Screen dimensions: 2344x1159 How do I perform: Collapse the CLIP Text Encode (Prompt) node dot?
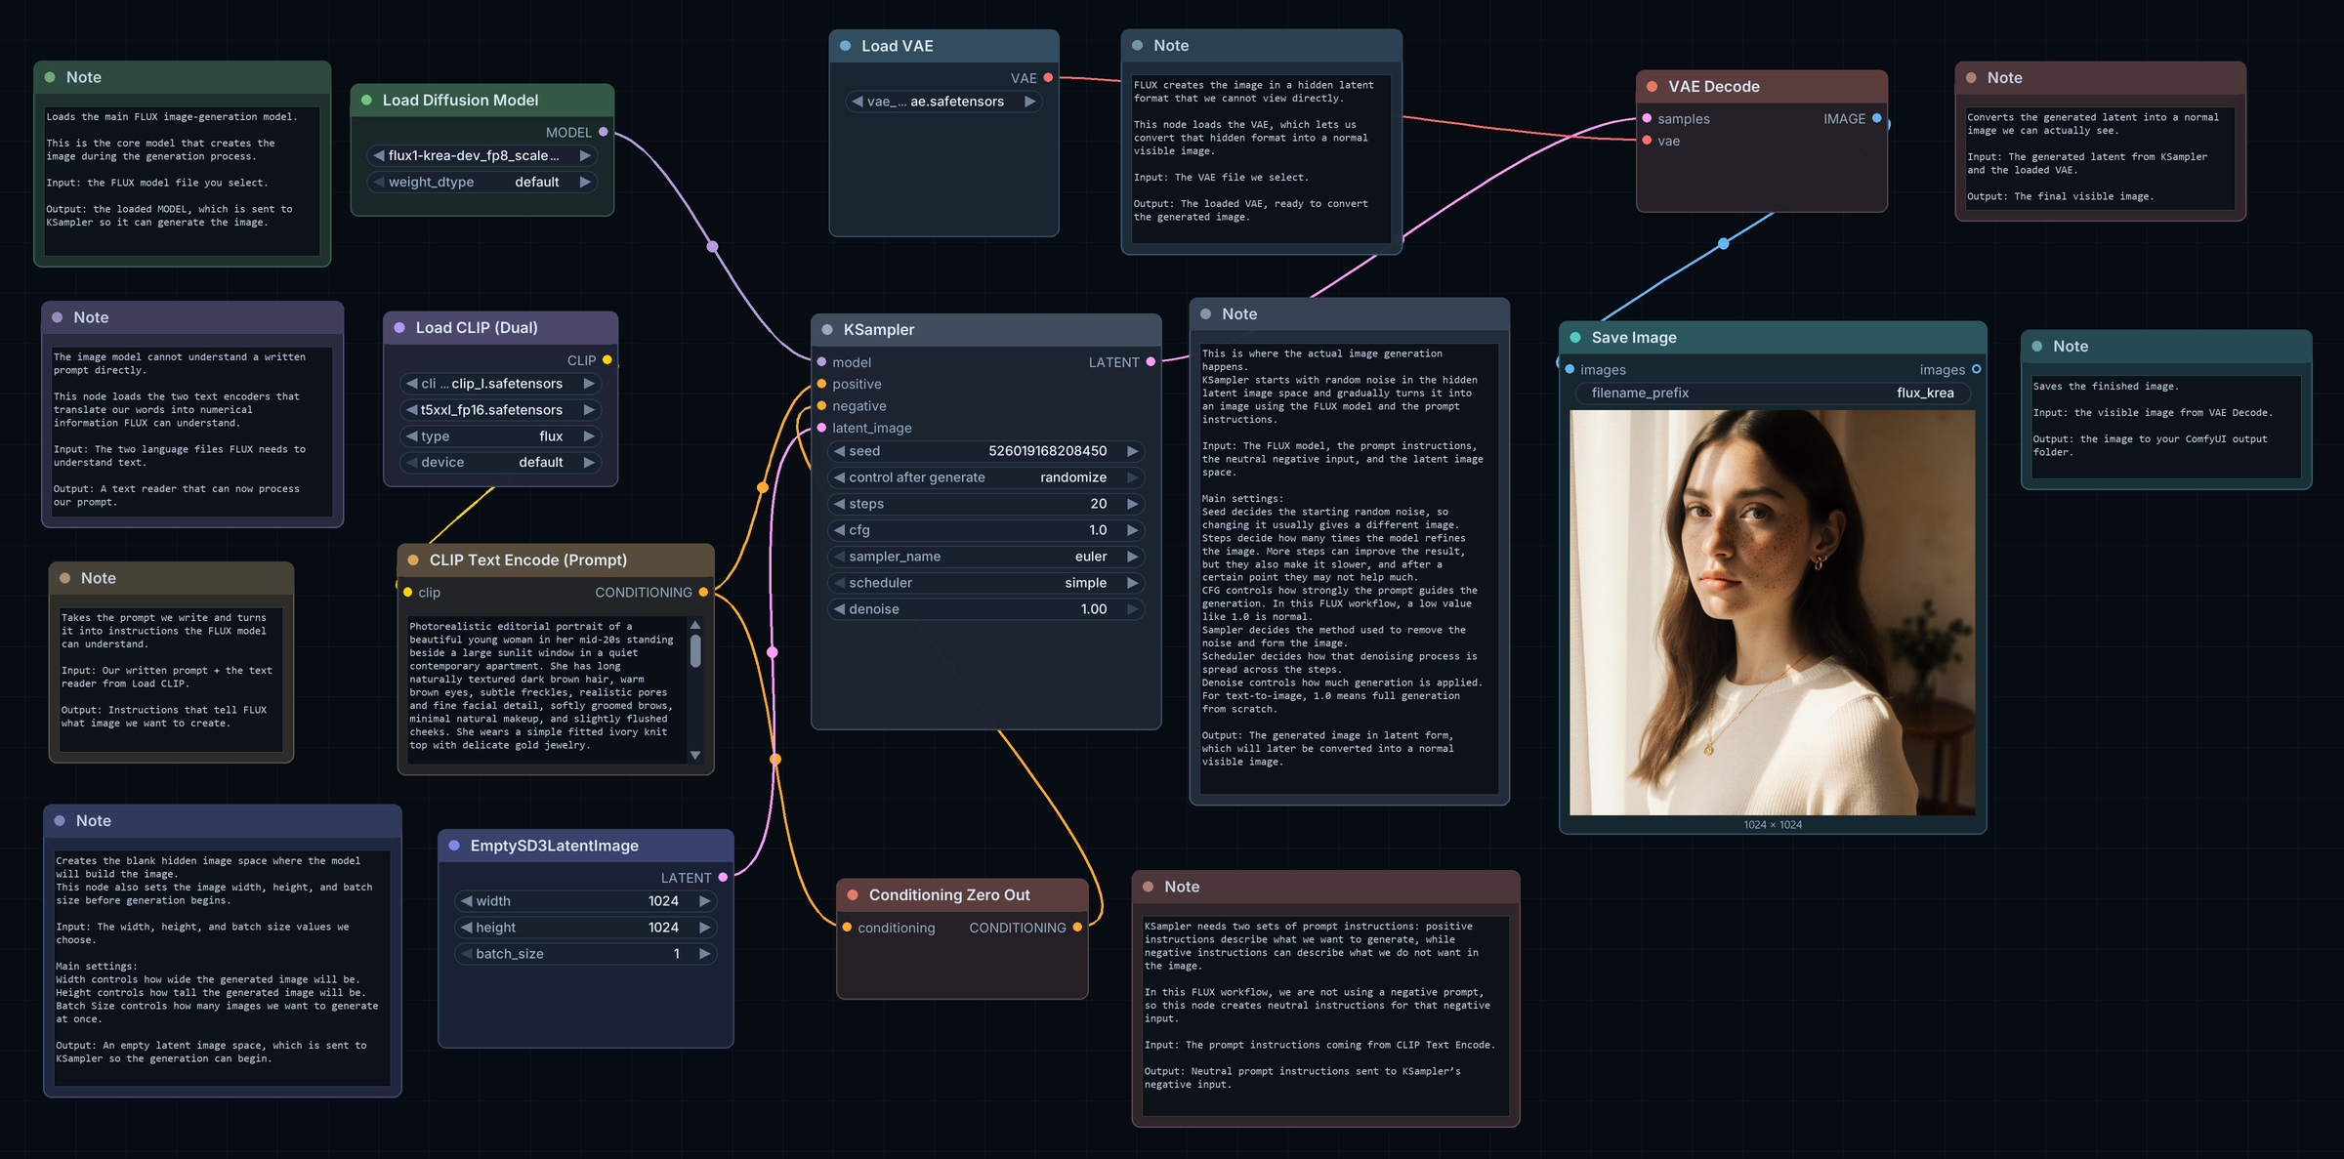(413, 560)
